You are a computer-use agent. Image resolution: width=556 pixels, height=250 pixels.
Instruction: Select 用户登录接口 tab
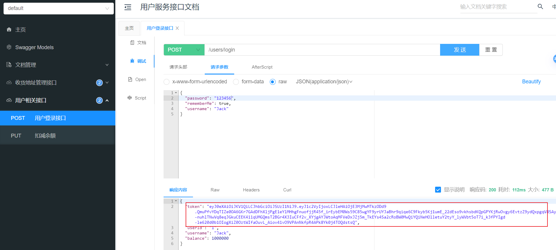[x=160, y=28]
